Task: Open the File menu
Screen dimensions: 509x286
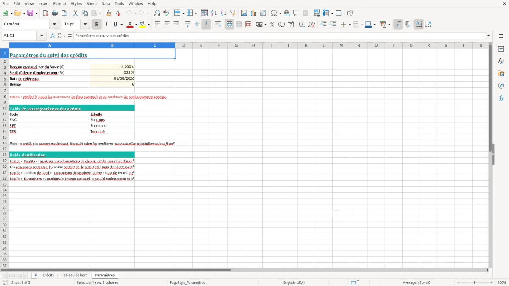Action: (6, 3)
